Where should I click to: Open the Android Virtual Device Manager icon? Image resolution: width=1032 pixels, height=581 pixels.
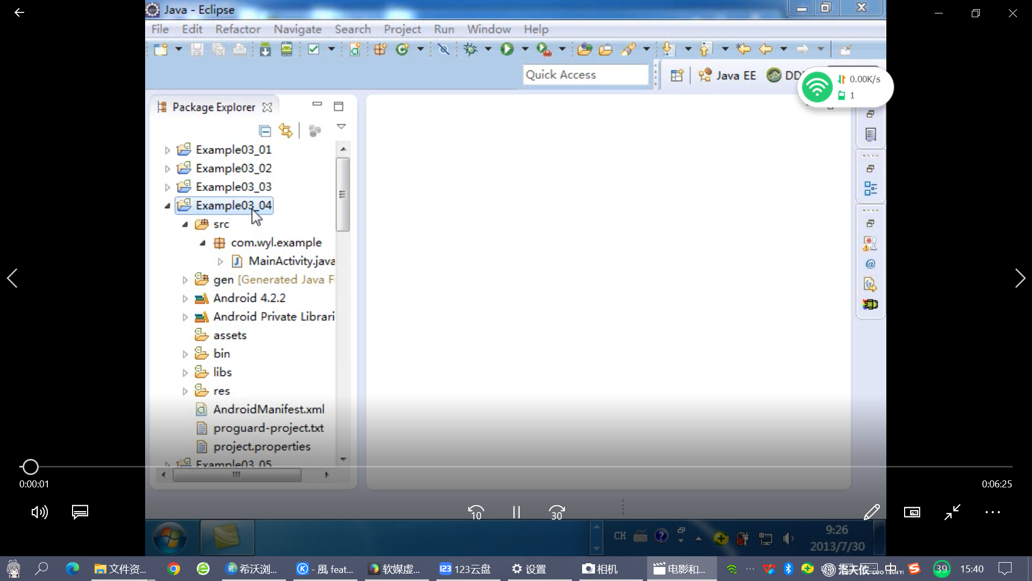(x=286, y=49)
